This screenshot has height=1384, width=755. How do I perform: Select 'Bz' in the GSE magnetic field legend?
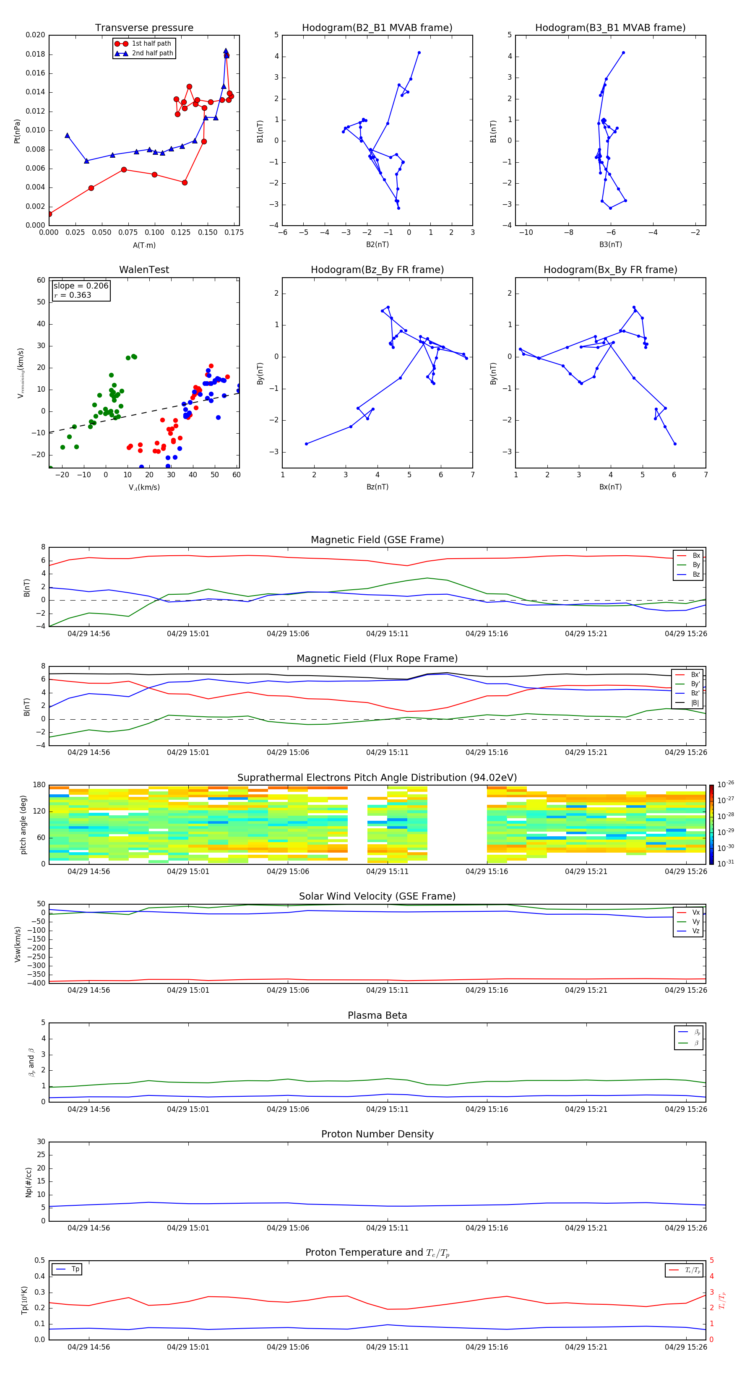point(689,574)
